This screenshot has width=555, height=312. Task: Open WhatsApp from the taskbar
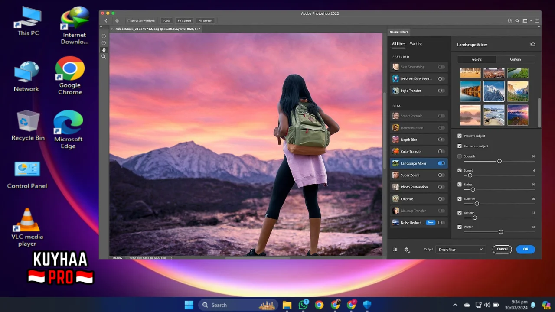pyautogui.click(x=303, y=305)
